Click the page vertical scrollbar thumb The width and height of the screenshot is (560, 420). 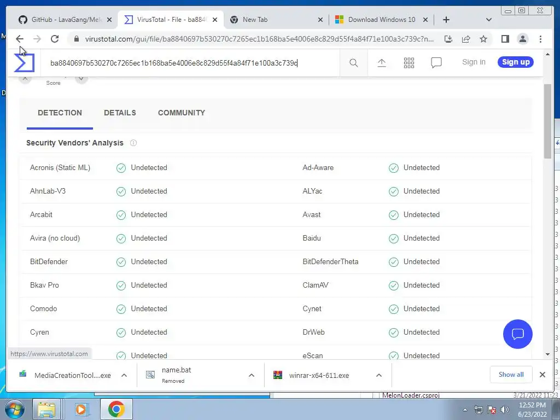pos(547,121)
